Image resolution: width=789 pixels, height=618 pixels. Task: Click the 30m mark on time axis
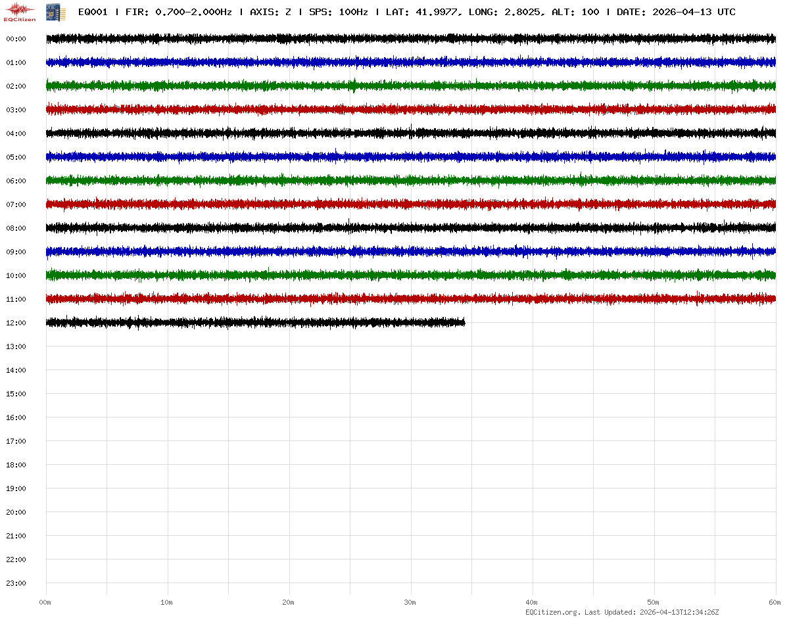tap(410, 602)
